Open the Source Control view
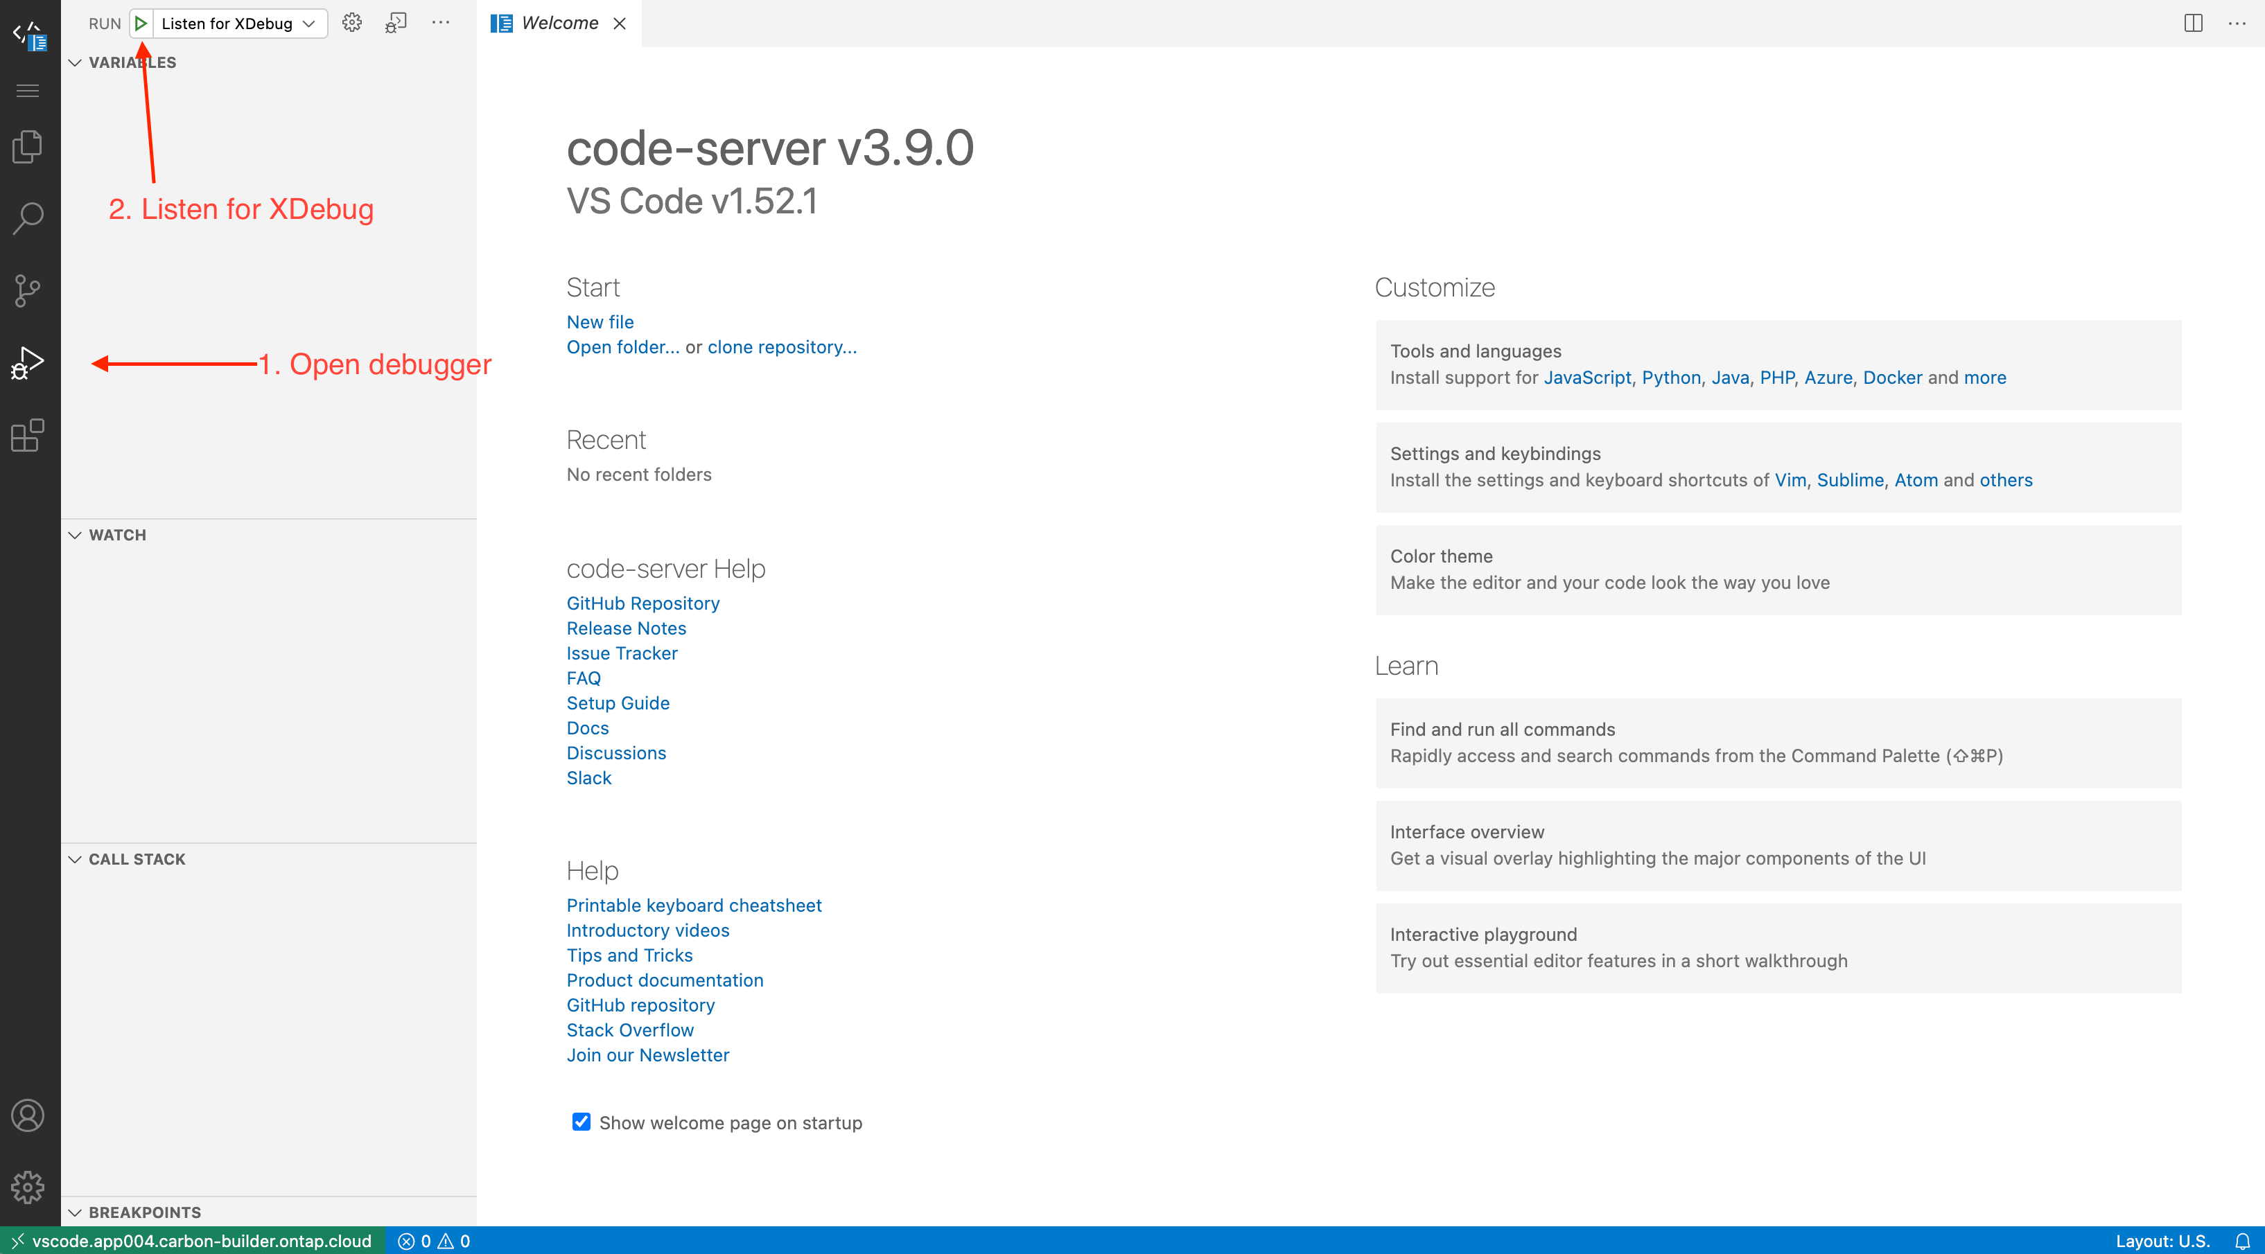 28,291
